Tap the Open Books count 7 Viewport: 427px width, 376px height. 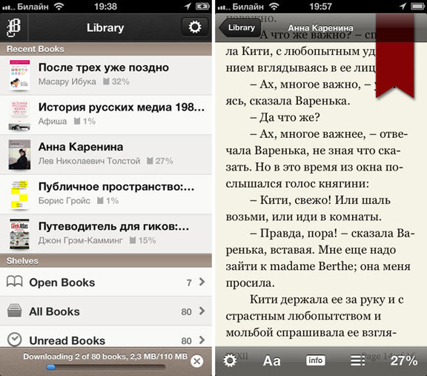[x=189, y=283]
